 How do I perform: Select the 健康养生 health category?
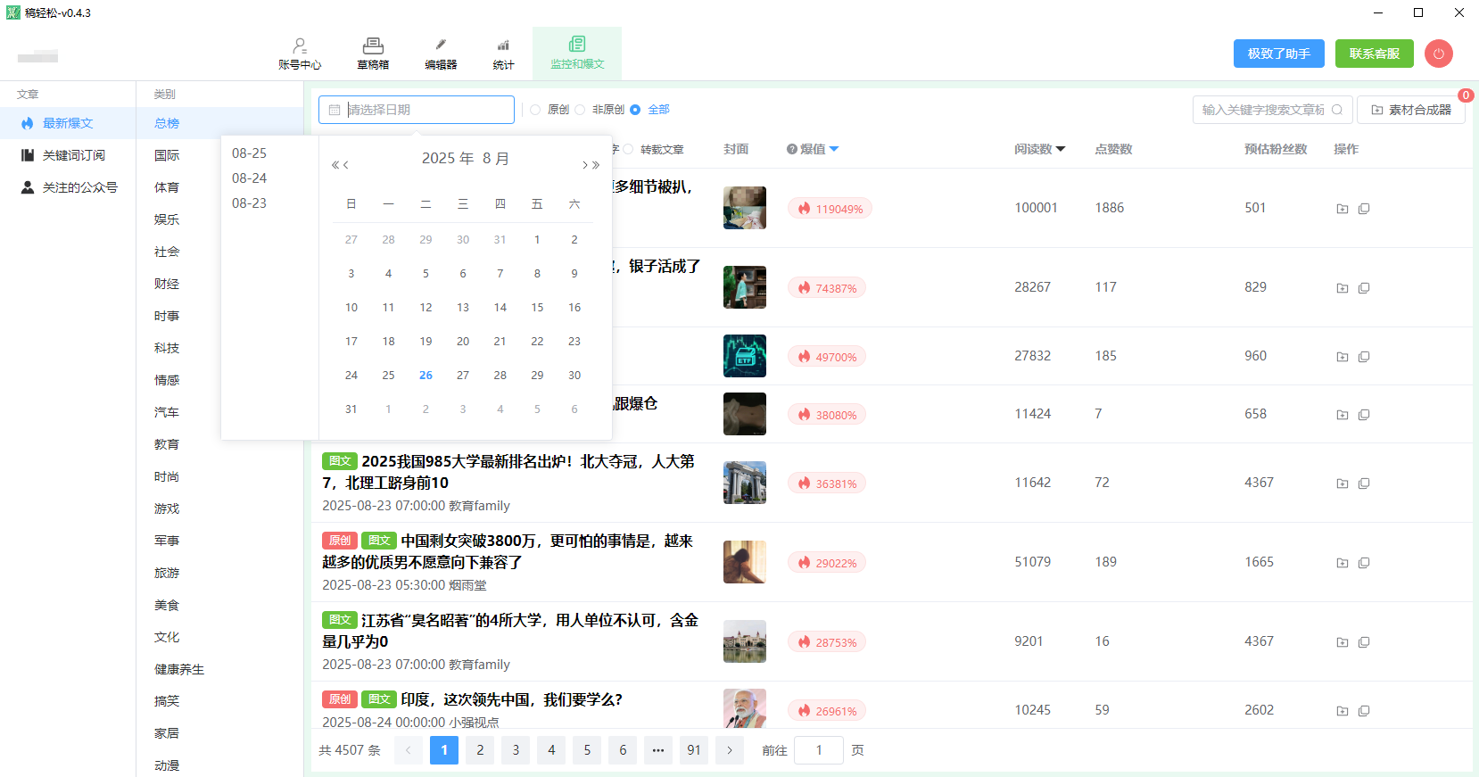point(179,669)
